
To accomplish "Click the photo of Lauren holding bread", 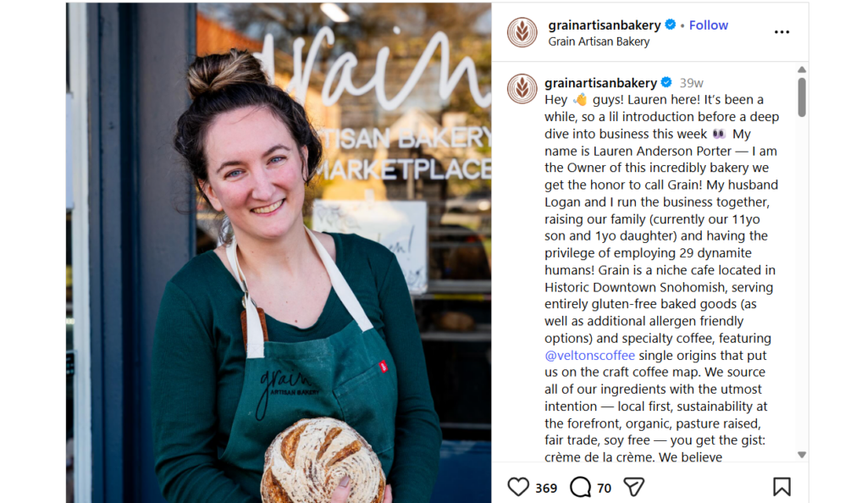I will (x=279, y=252).
